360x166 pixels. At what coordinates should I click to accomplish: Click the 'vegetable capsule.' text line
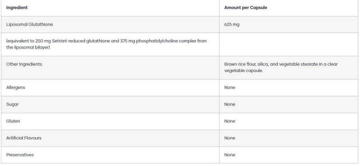point(243,71)
